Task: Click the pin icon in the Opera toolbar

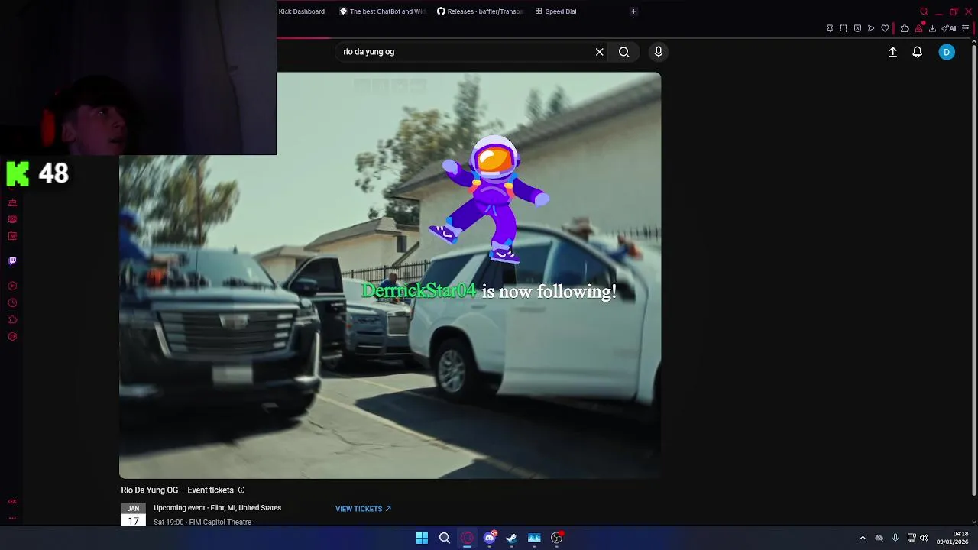Action: coord(830,28)
